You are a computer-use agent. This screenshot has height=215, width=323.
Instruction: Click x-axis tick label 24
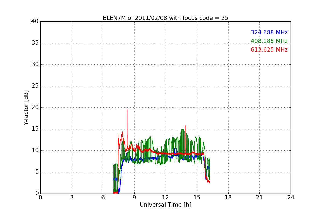[x=291, y=197]
